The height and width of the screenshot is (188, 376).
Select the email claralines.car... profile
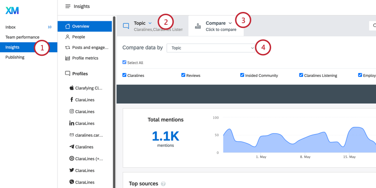[x=86, y=135]
